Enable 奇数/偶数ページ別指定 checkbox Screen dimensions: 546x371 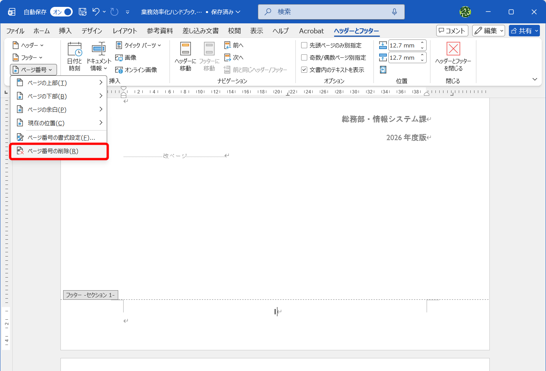tap(304, 57)
